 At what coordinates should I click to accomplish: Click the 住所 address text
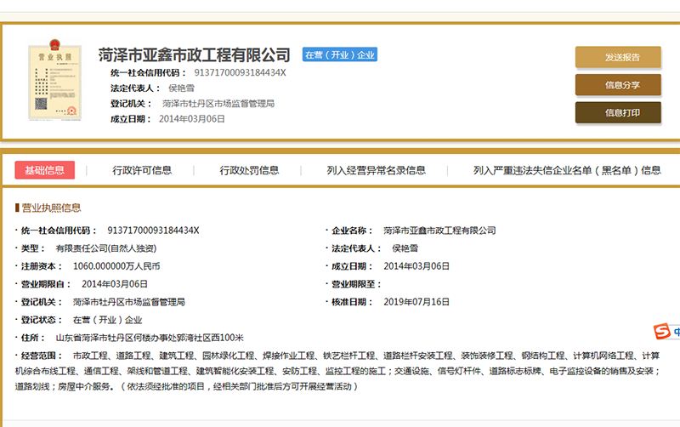150,338
